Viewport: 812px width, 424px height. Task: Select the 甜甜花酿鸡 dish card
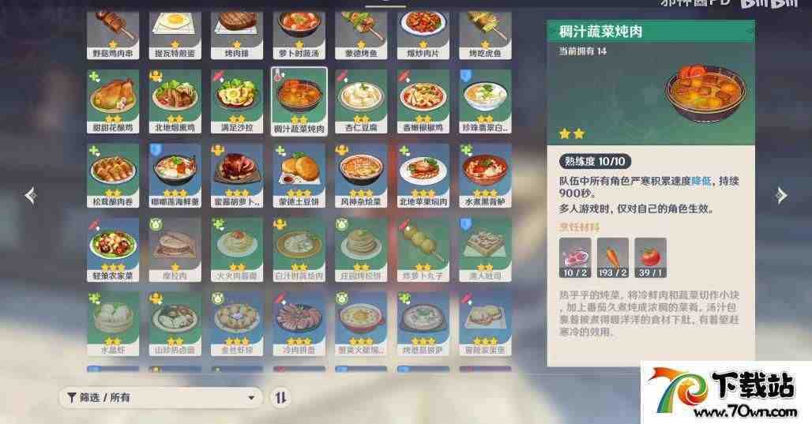click(x=113, y=102)
